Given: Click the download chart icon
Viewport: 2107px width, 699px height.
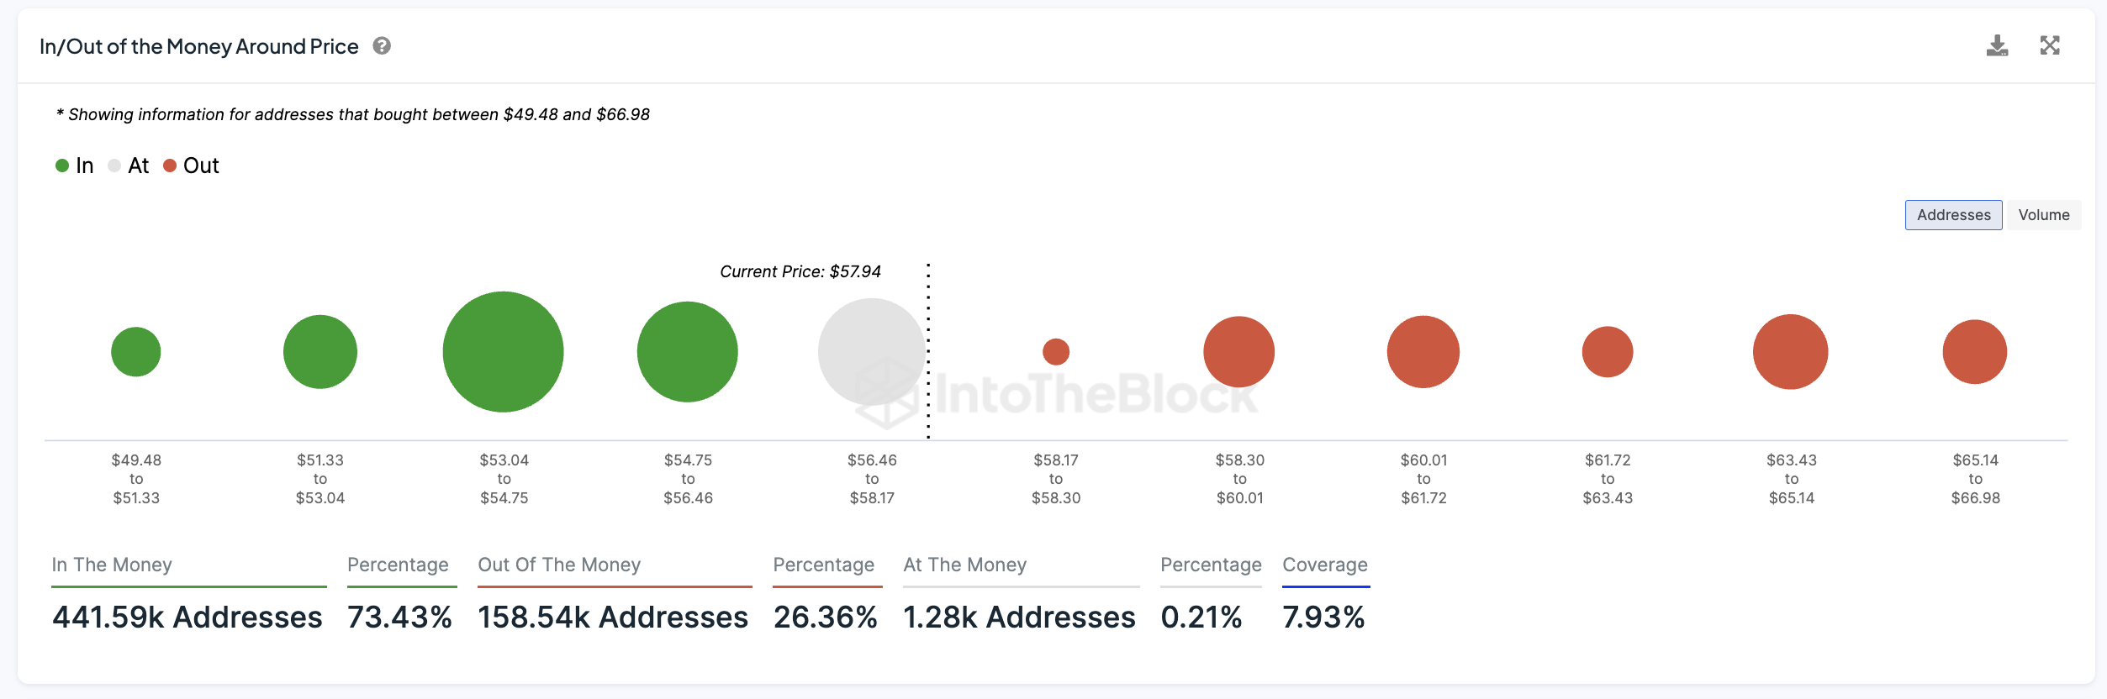Looking at the screenshot, I should [x=1997, y=46].
